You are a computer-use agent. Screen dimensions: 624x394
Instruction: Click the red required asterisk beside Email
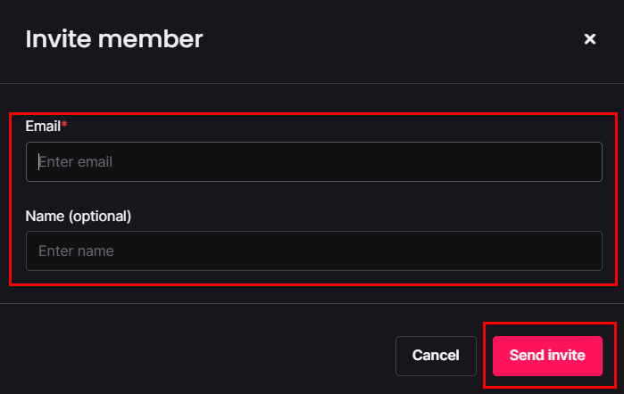coord(64,126)
